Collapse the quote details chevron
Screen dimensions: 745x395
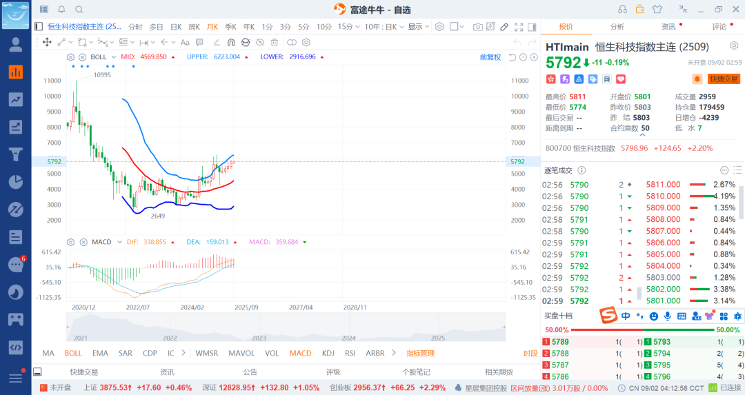642,135
